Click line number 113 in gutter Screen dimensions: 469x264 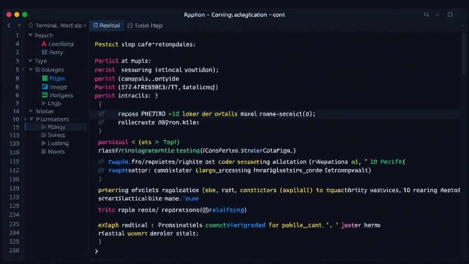(x=14, y=135)
